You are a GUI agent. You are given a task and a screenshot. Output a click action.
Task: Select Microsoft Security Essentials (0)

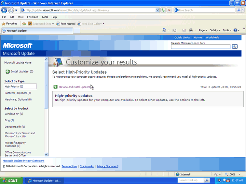[x=15, y=144]
